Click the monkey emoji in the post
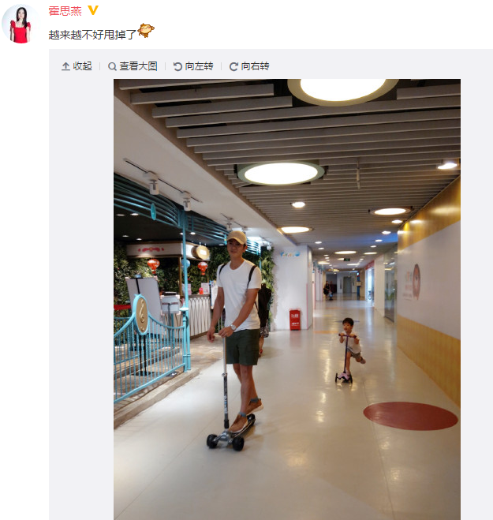This screenshot has height=520, width=493. [146, 31]
